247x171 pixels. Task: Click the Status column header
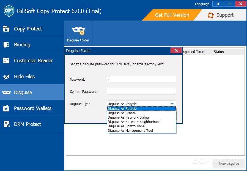219,52
